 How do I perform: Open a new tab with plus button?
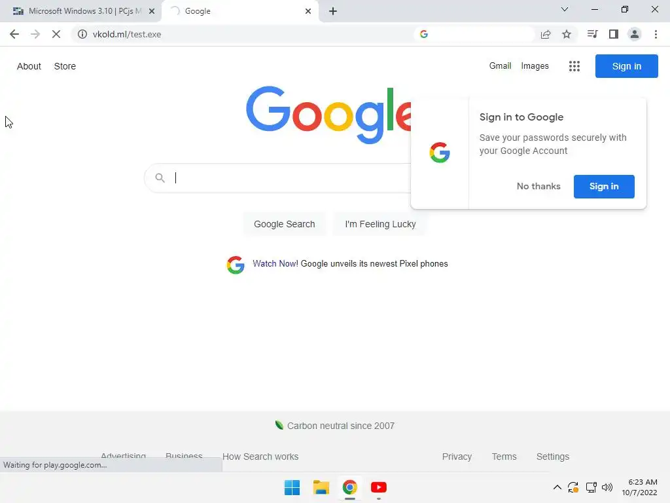point(333,11)
